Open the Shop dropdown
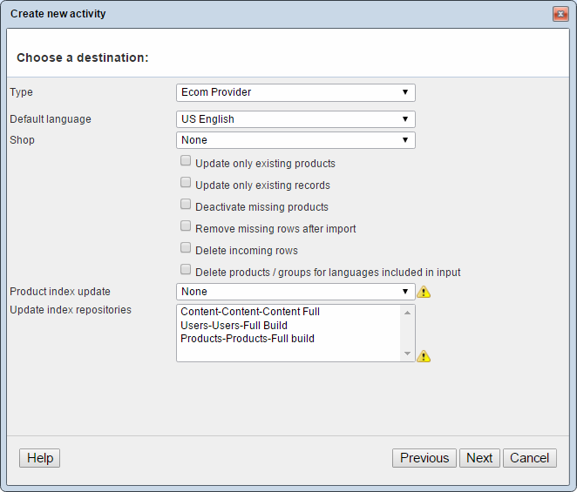The width and height of the screenshot is (577, 492). (295, 140)
